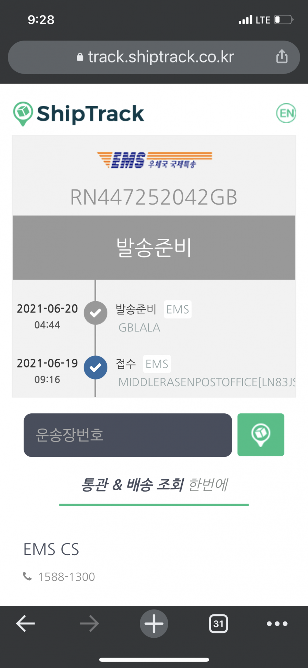Viewport: 308px width, 668px height.
Task: Select tracking number RN447252042GB
Action: point(154,197)
